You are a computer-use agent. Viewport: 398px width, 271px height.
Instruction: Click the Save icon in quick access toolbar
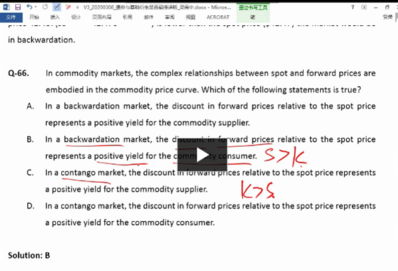click(18, 7)
